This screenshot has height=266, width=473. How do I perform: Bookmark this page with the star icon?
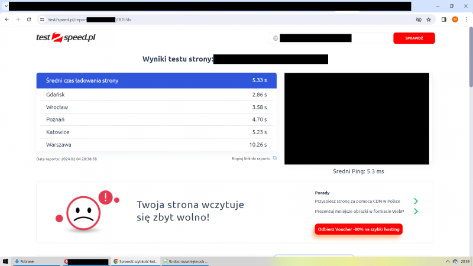point(429,20)
